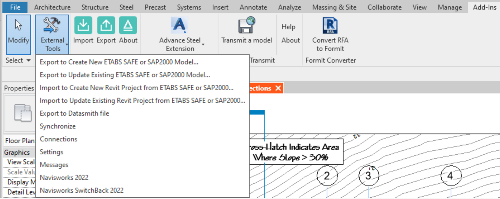This screenshot has width=500, height=199.
Task: Click the teal About icon
Action: point(128,25)
